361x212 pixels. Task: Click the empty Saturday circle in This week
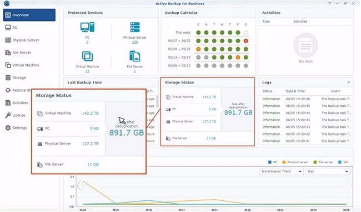click(x=246, y=33)
